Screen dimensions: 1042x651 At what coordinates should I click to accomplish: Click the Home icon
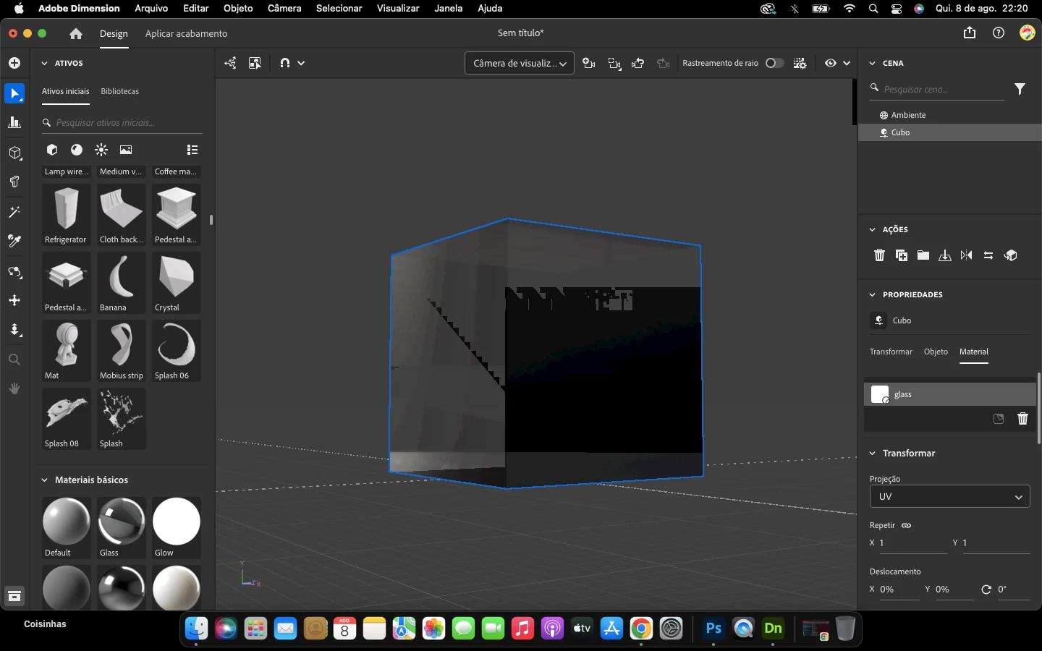tap(76, 33)
